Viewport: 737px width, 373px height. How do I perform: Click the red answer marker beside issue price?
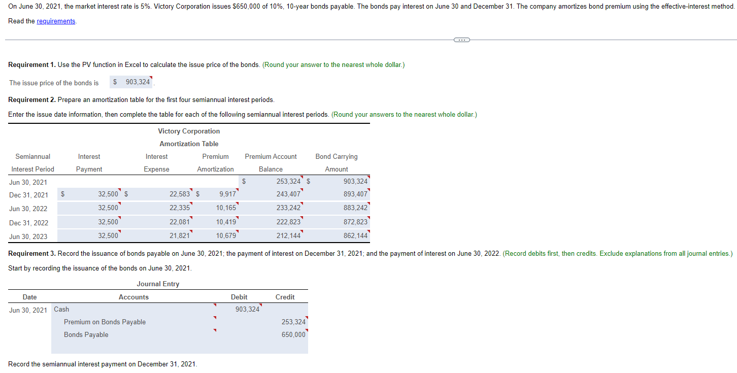[152, 78]
